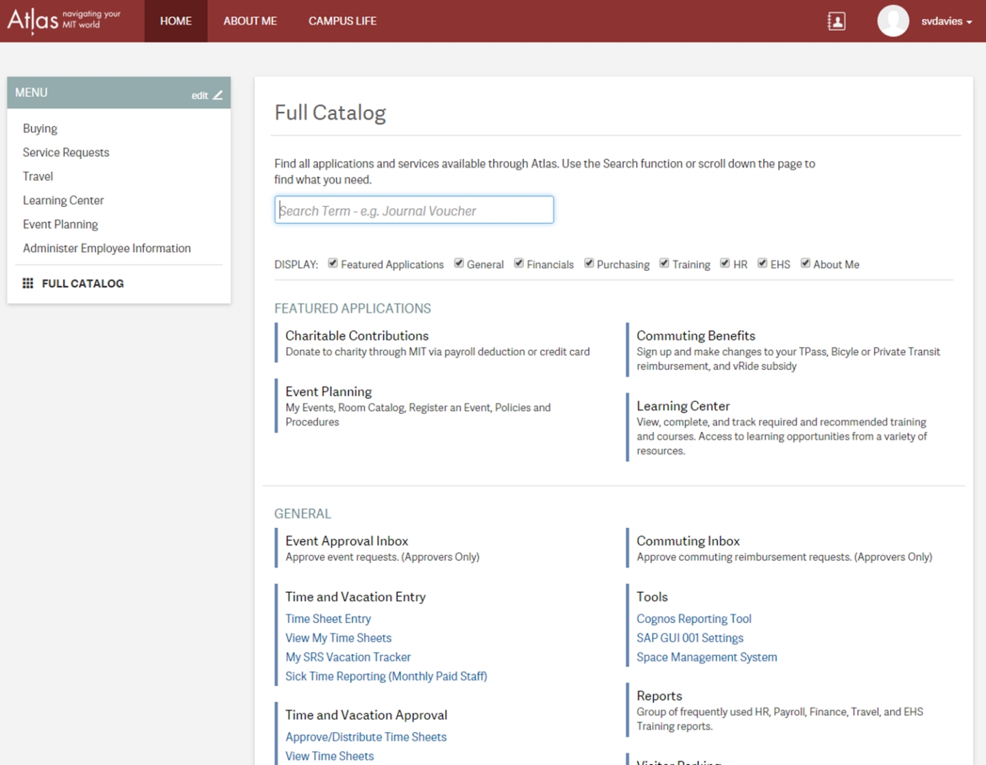This screenshot has width=986, height=765.
Task: Select Service Requests in the menu
Action: tap(66, 152)
